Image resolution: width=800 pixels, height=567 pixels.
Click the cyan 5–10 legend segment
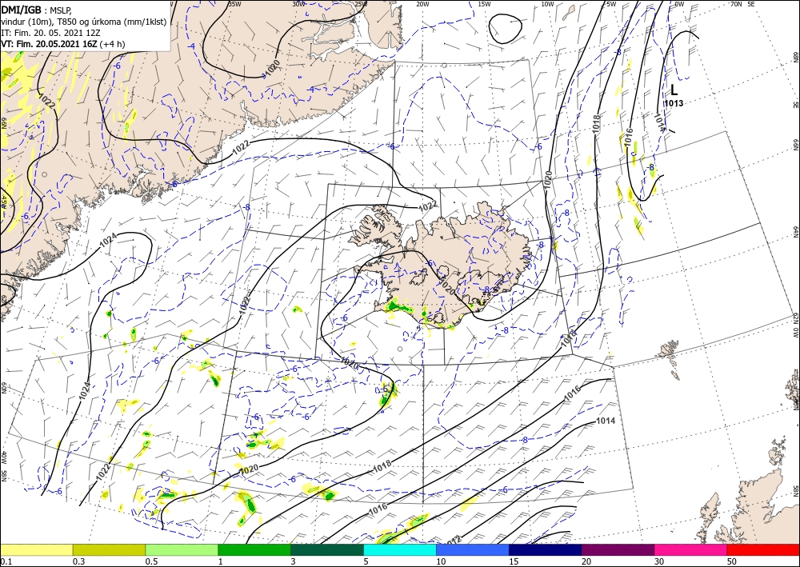pos(400,549)
